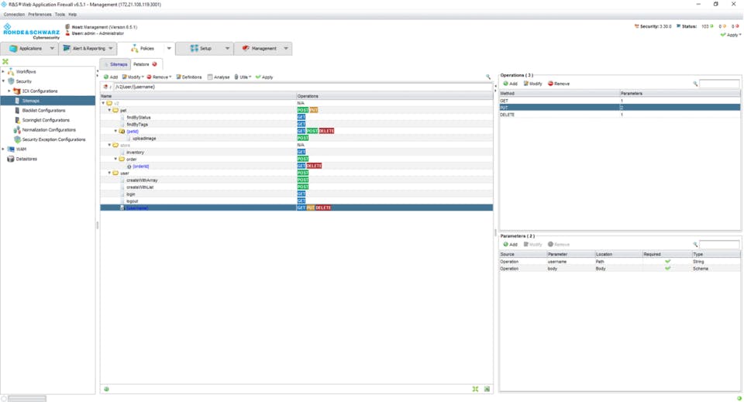Screen dimensions: 744x402
Task: Click the path field showing /v2/user/{username}
Action: 302,87
